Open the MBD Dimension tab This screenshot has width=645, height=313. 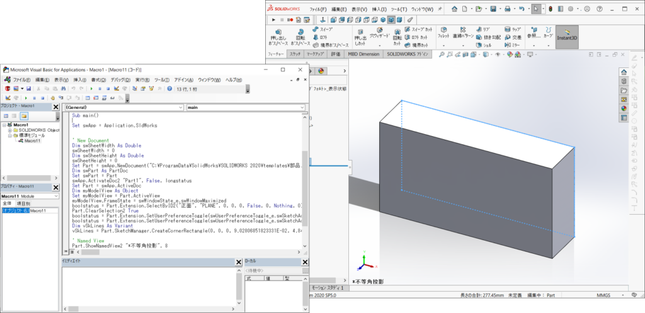363,54
